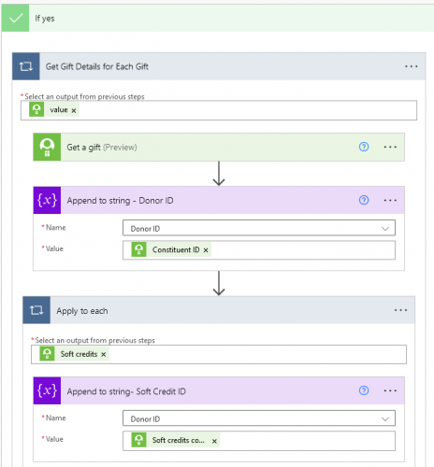
Task: Remove the Soft credits token
Action: click(104, 354)
